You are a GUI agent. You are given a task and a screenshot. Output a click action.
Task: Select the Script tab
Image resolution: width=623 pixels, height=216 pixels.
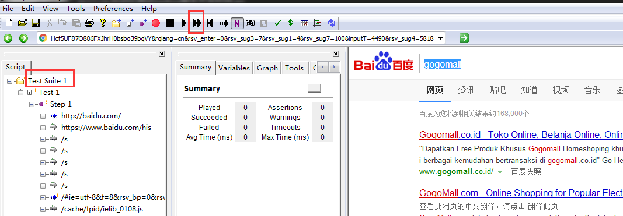tap(16, 67)
